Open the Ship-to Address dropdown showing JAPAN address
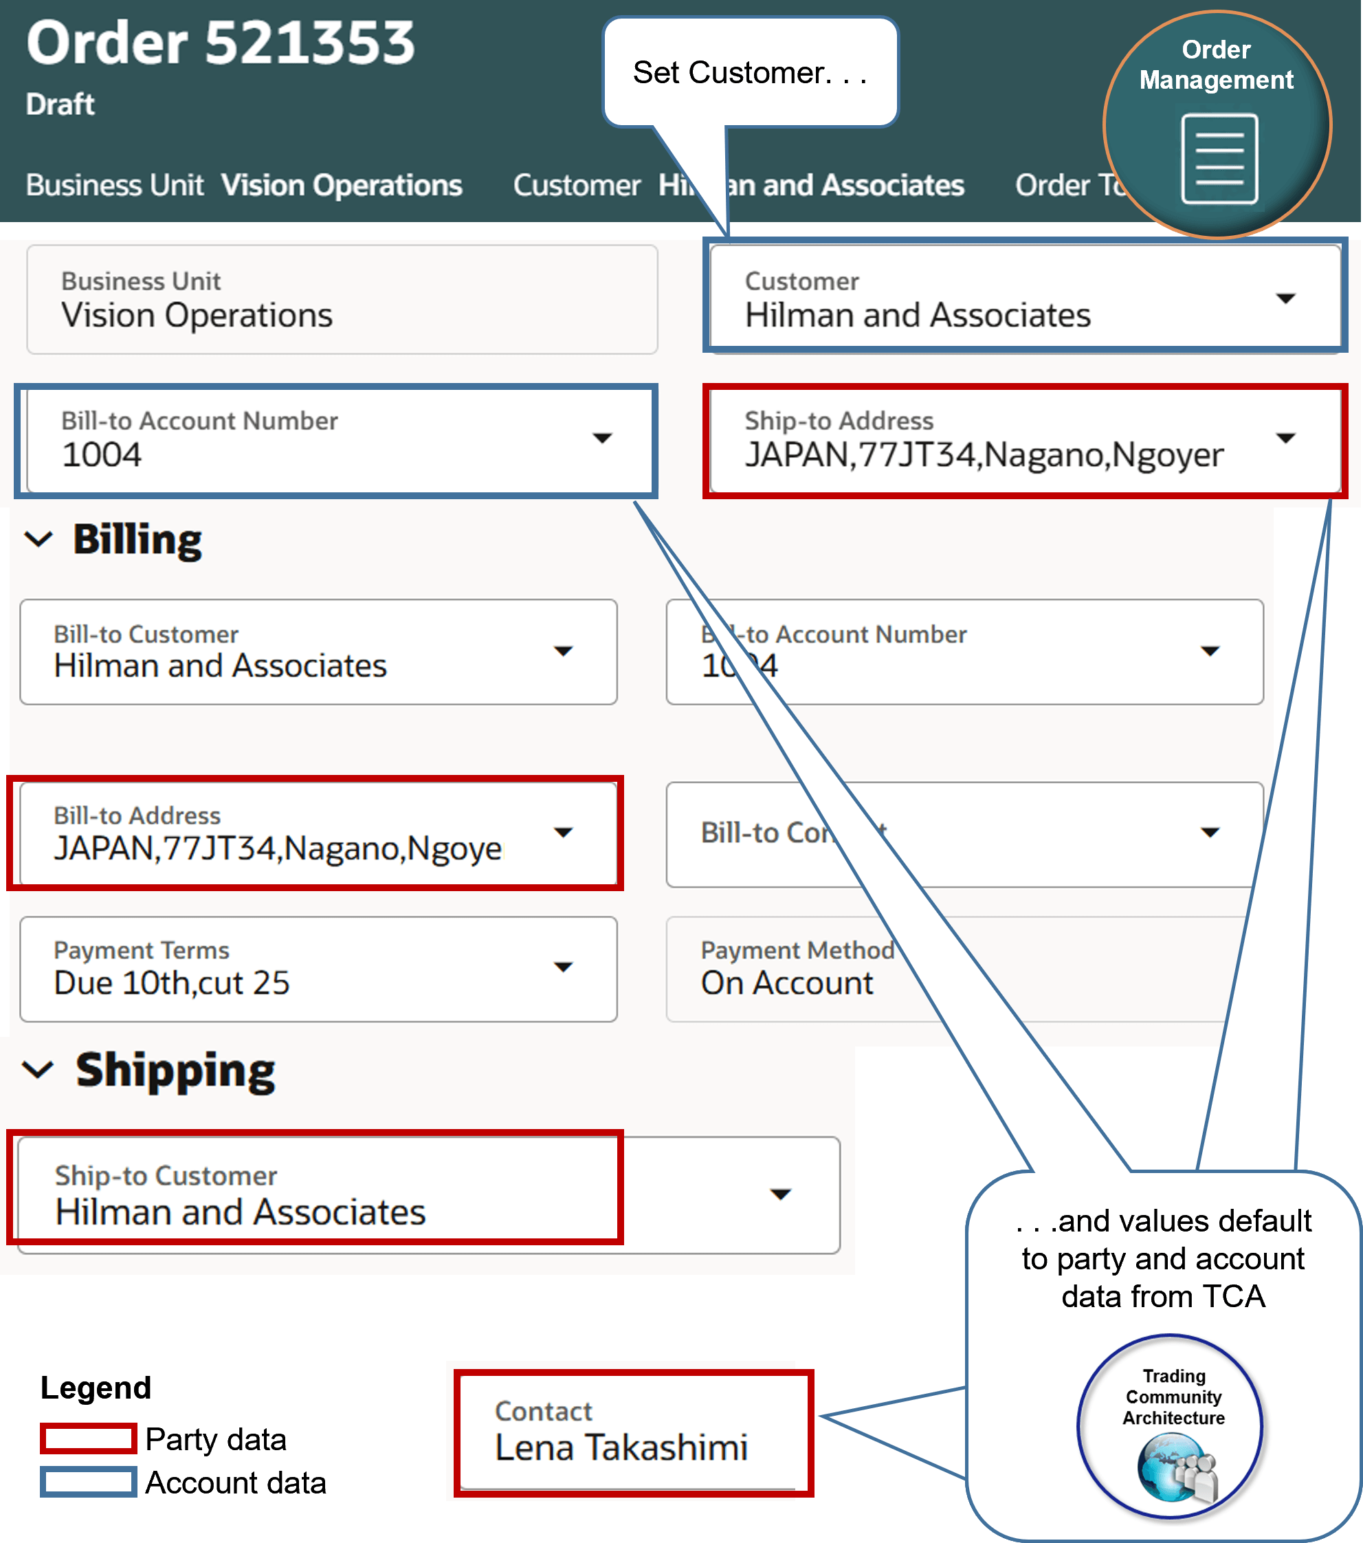The image size is (1363, 1543). tap(1287, 438)
